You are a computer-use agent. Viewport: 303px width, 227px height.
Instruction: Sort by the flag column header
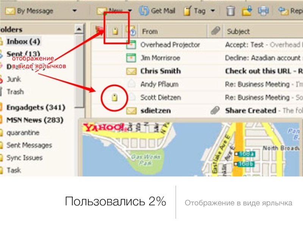click(100, 31)
